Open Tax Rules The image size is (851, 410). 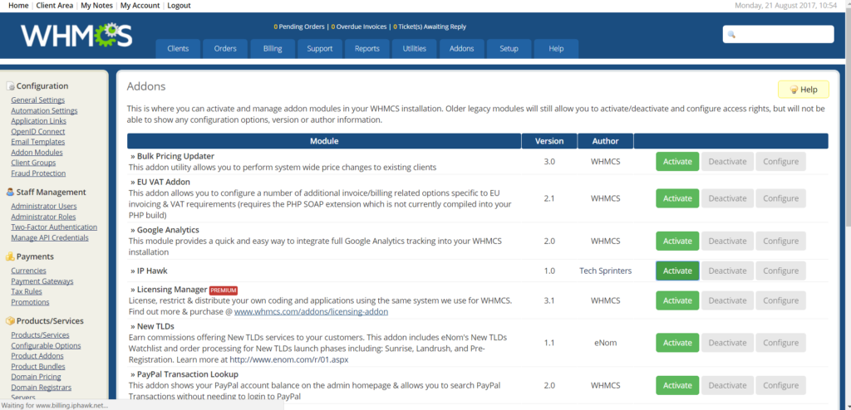(x=27, y=292)
